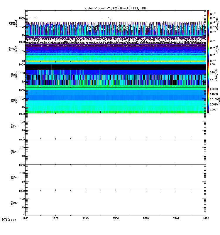The height and width of the screenshot is (235, 220).
Task: Click the <|mV/m|> color scale bar
Action: (208, 75)
